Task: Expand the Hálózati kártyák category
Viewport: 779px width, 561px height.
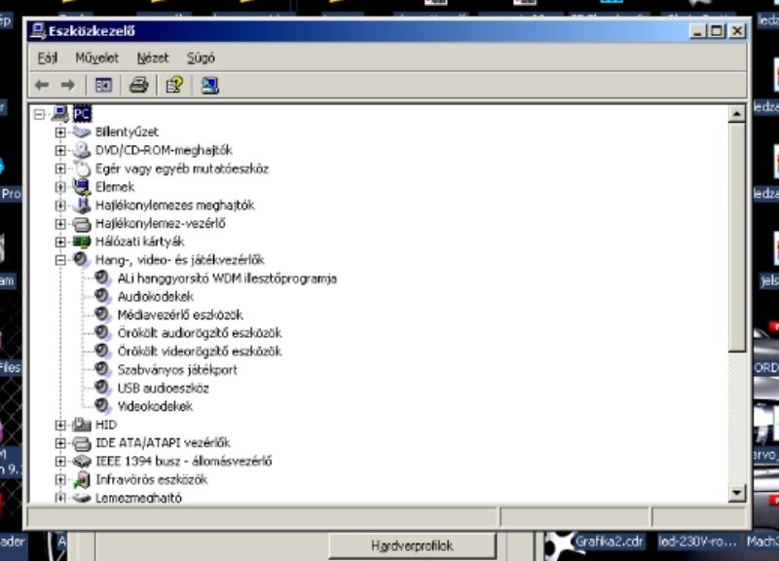Action: pyautogui.click(x=60, y=242)
